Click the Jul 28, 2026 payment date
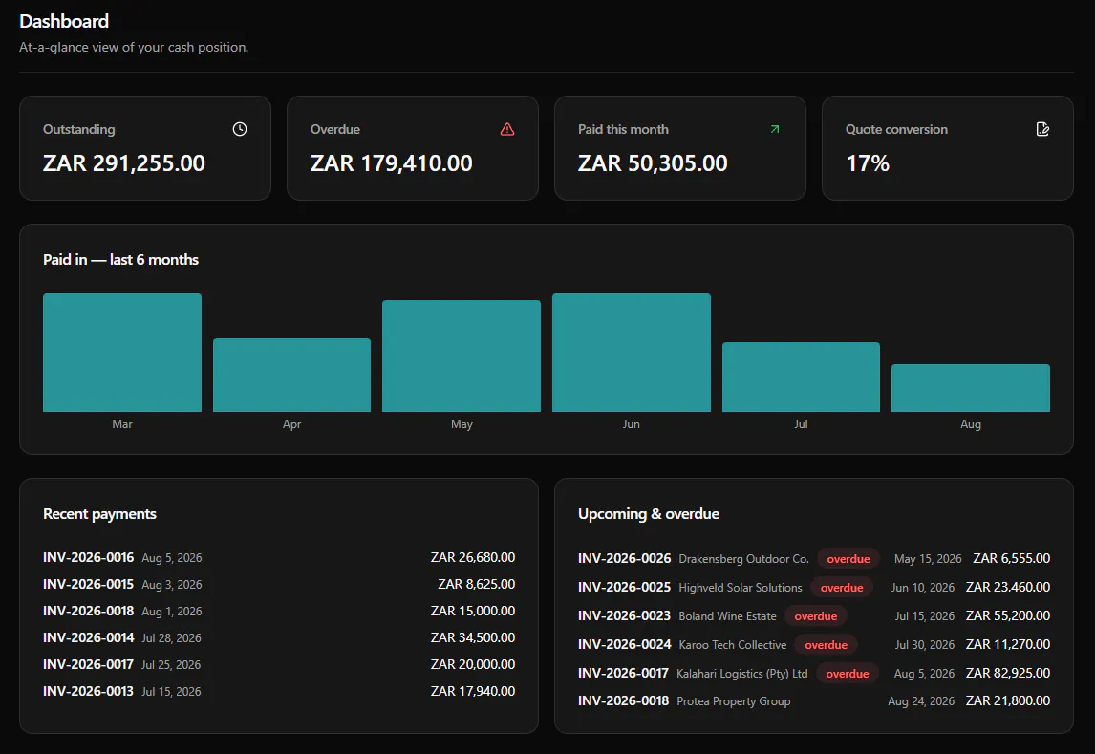 171,638
